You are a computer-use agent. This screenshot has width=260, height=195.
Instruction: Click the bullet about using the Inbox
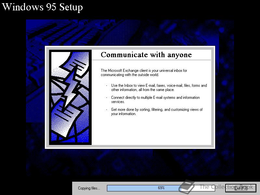(159, 87)
